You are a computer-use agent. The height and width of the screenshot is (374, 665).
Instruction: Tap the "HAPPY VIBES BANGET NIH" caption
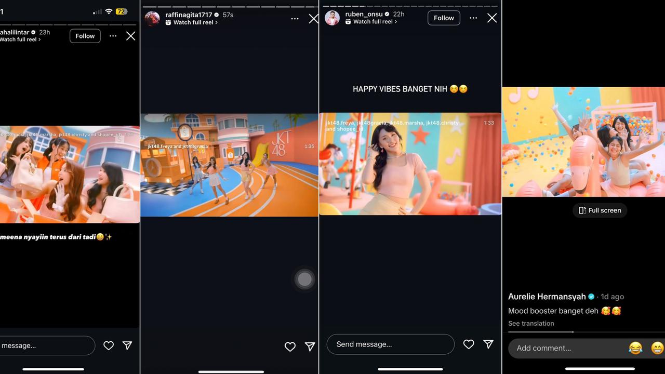click(x=410, y=89)
